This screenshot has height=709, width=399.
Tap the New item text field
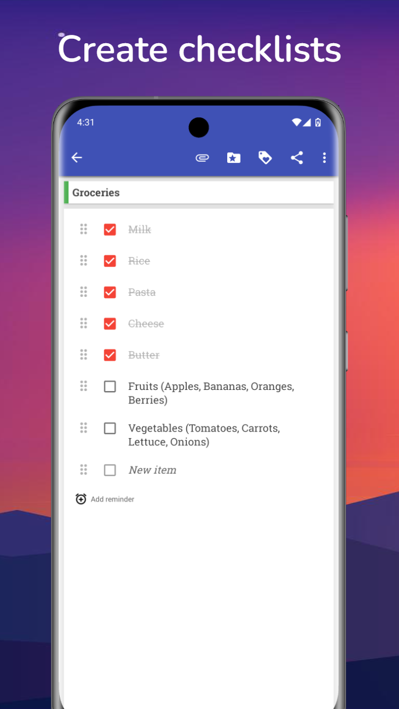tap(152, 470)
